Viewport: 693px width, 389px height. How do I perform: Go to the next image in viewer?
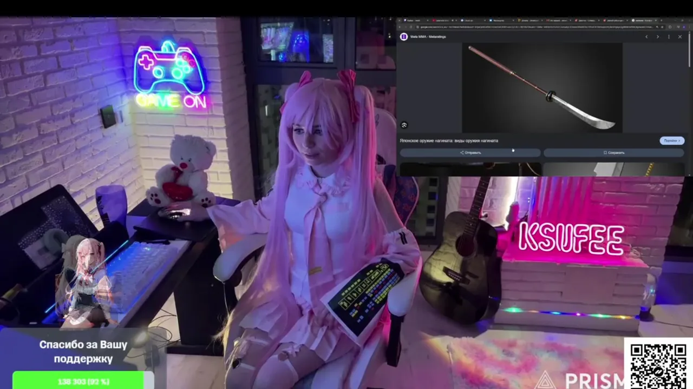click(658, 37)
